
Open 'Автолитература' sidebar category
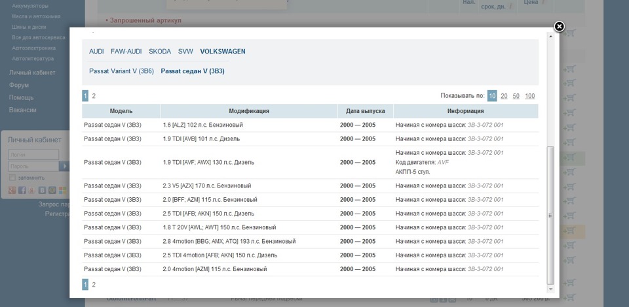pyautogui.click(x=33, y=58)
